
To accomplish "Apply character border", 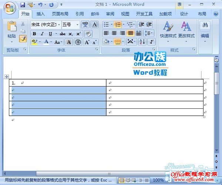I will coord(94,24).
